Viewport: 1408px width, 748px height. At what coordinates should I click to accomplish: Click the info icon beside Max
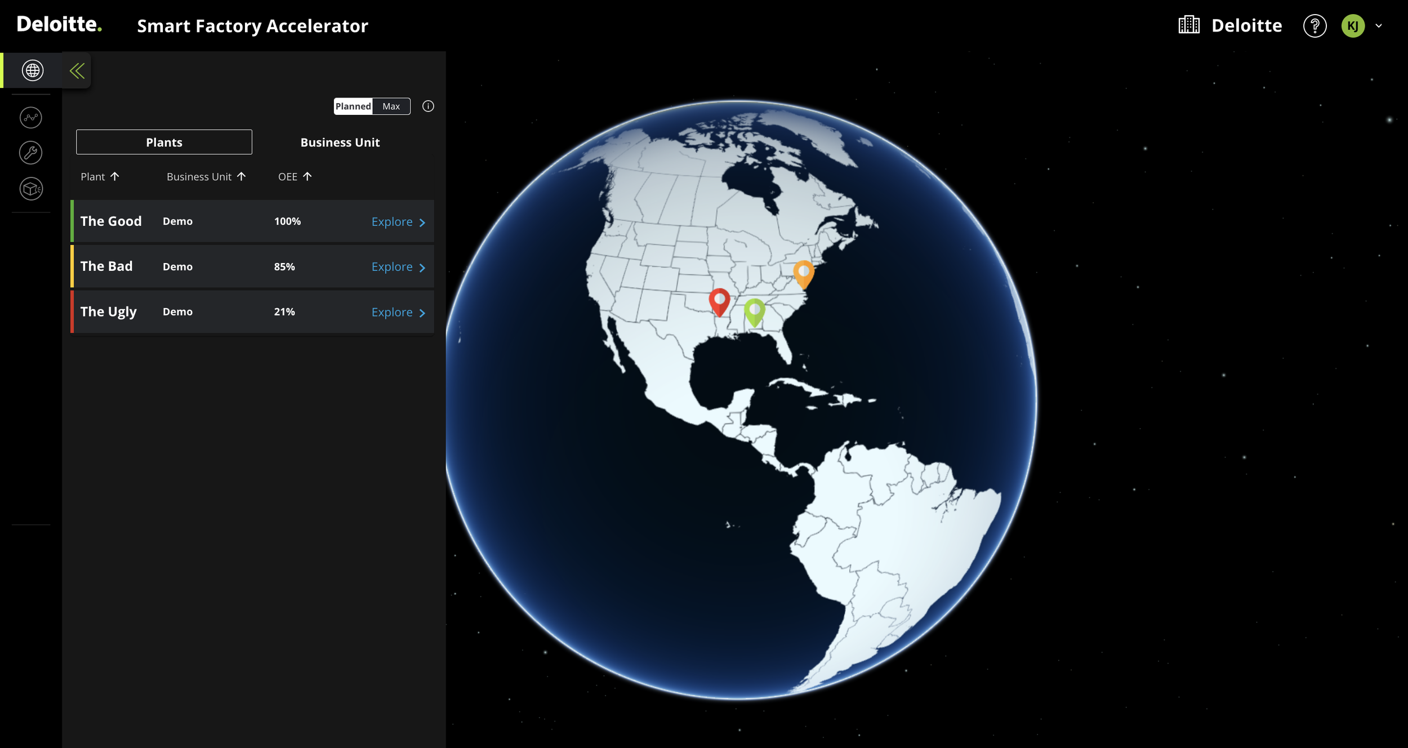click(428, 106)
